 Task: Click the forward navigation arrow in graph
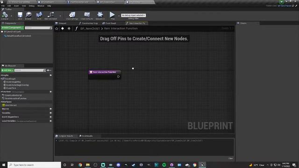(x=69, y=28)
